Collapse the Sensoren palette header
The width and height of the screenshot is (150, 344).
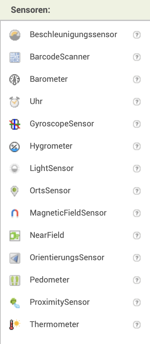[x=75, y=10]
